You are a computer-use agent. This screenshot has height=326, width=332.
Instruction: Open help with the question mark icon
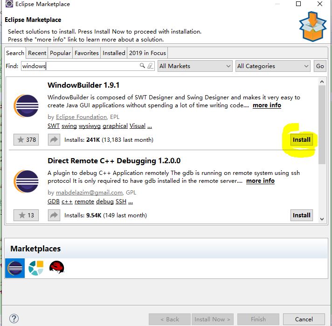pyautogui.click(x=14, y=319)
